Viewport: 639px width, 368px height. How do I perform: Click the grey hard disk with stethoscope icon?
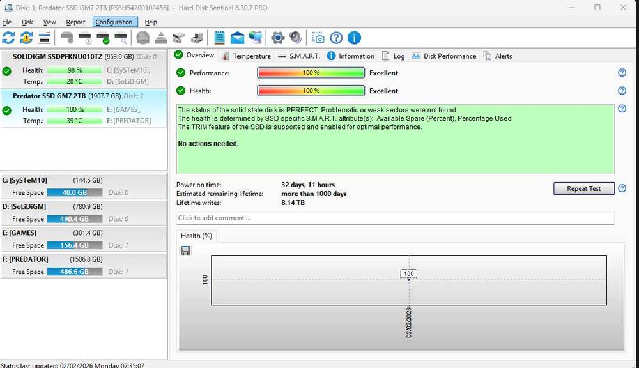(67, 38)
